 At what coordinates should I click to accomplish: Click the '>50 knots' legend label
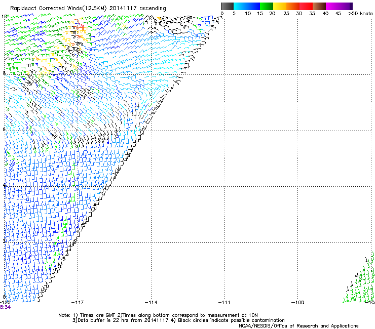[x=360, y=14]
